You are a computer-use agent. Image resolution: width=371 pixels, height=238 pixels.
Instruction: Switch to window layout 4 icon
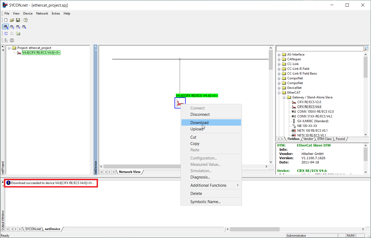tap(24, 27)
